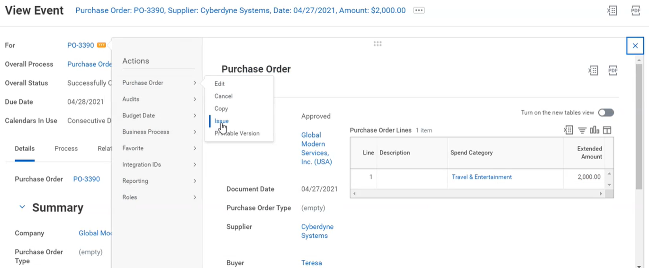
Task: Expand the Reporting submenu
Action: pos(159,181)
